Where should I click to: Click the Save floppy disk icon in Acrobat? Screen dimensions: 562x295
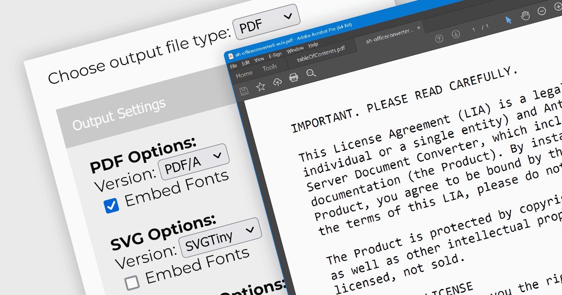244,91
